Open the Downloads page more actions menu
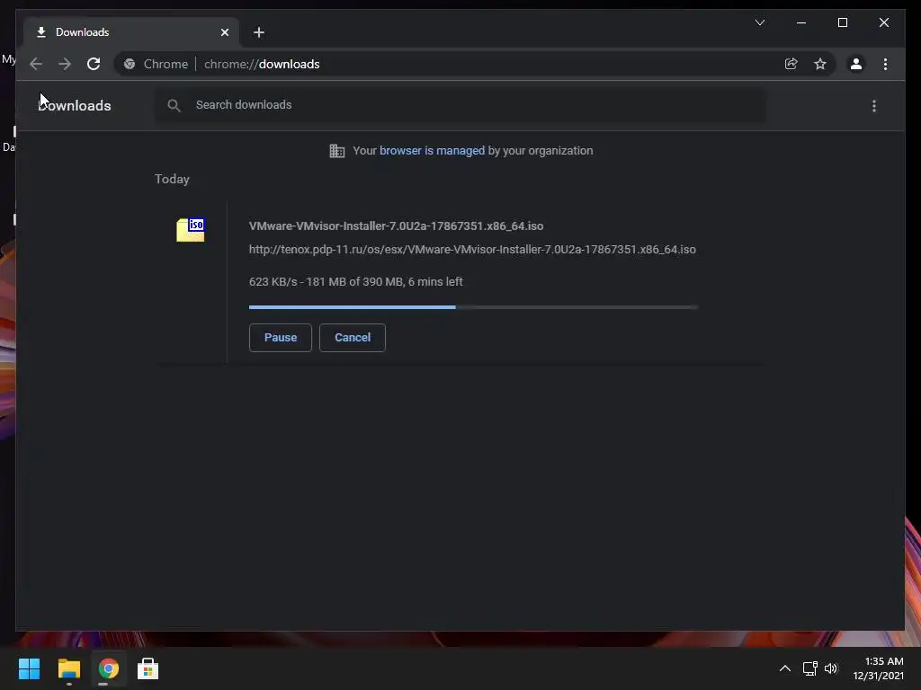 click(874, 106)
